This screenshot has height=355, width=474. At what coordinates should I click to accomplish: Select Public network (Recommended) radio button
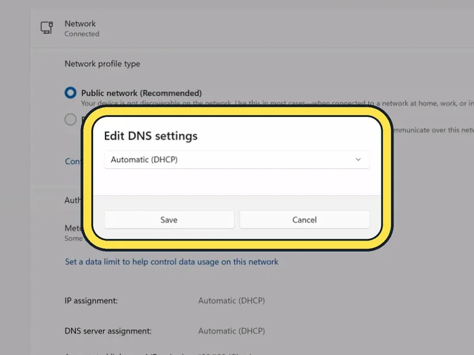point(70,92)
